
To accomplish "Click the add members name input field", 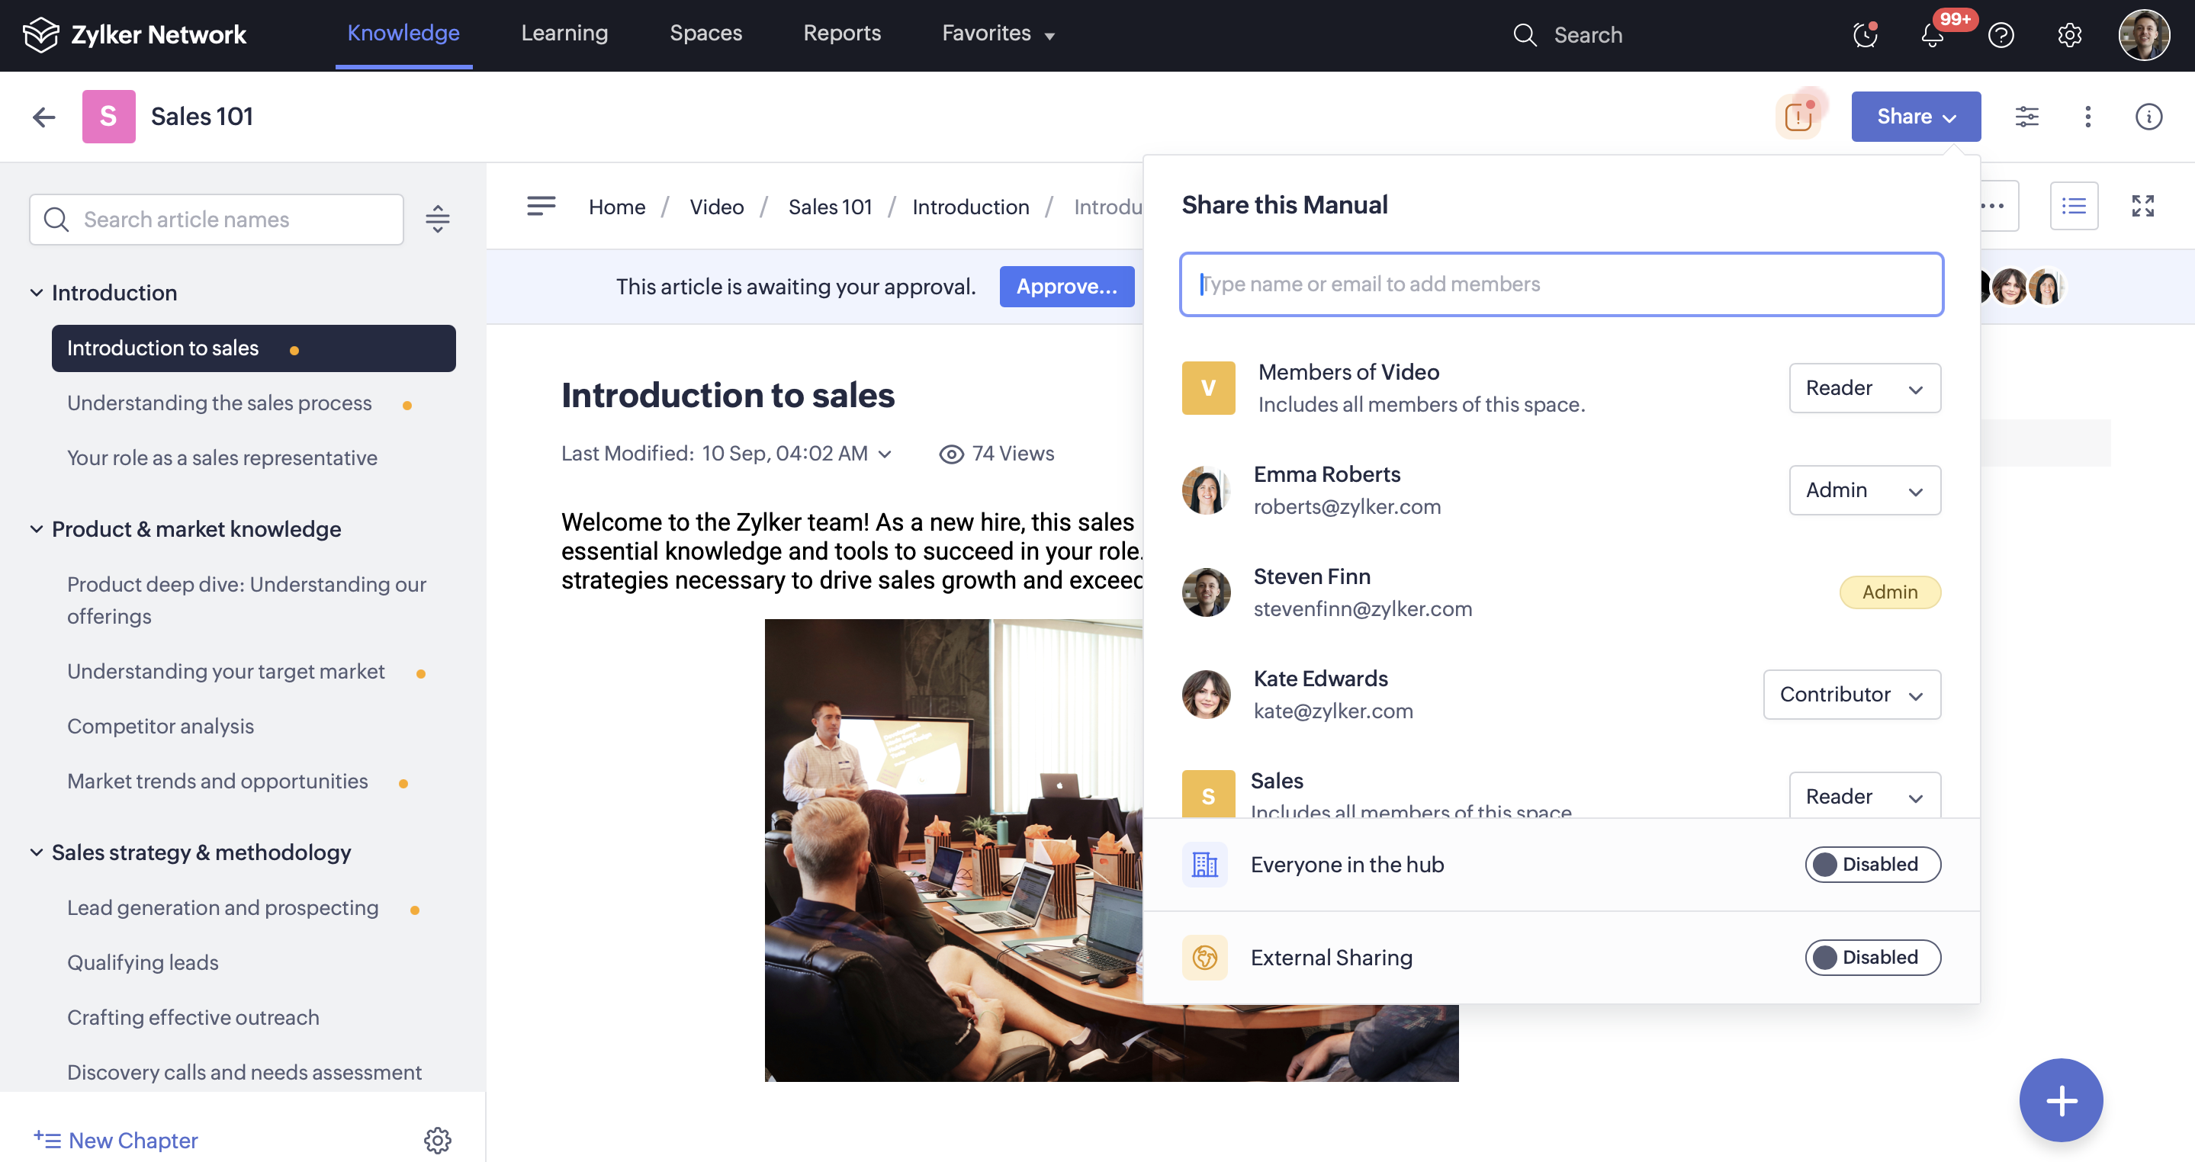I will point(1561,284).
